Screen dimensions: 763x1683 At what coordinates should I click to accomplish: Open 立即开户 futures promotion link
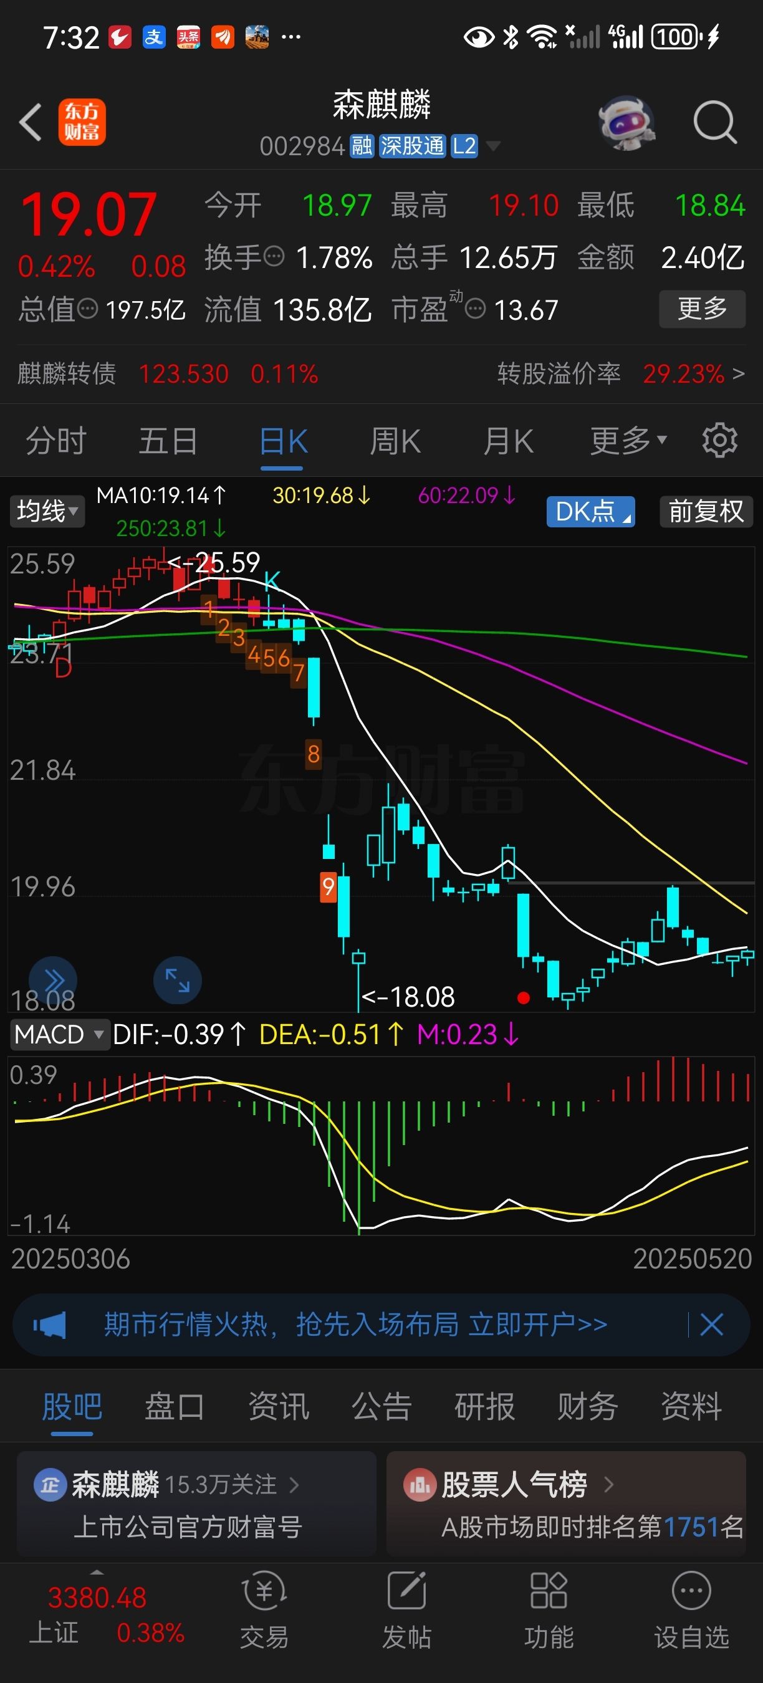(539, 1325)
